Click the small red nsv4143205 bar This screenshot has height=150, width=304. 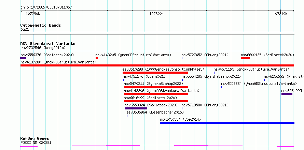point(97,58)
